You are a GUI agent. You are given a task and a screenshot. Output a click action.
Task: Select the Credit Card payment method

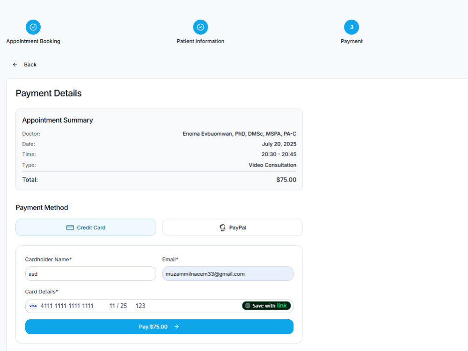coord(86,227)
